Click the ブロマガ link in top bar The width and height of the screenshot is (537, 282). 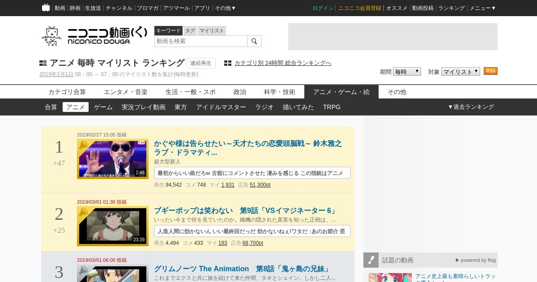click(x=148, y=8)
